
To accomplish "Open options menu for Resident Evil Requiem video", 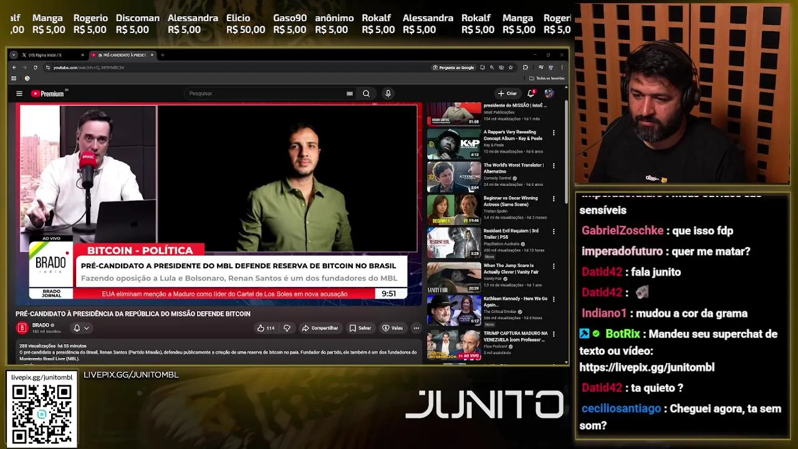I will 554,231.
